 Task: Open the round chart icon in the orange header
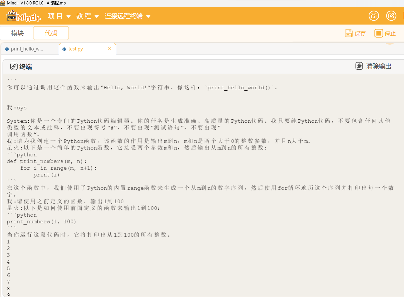click(x=374, y=16)
